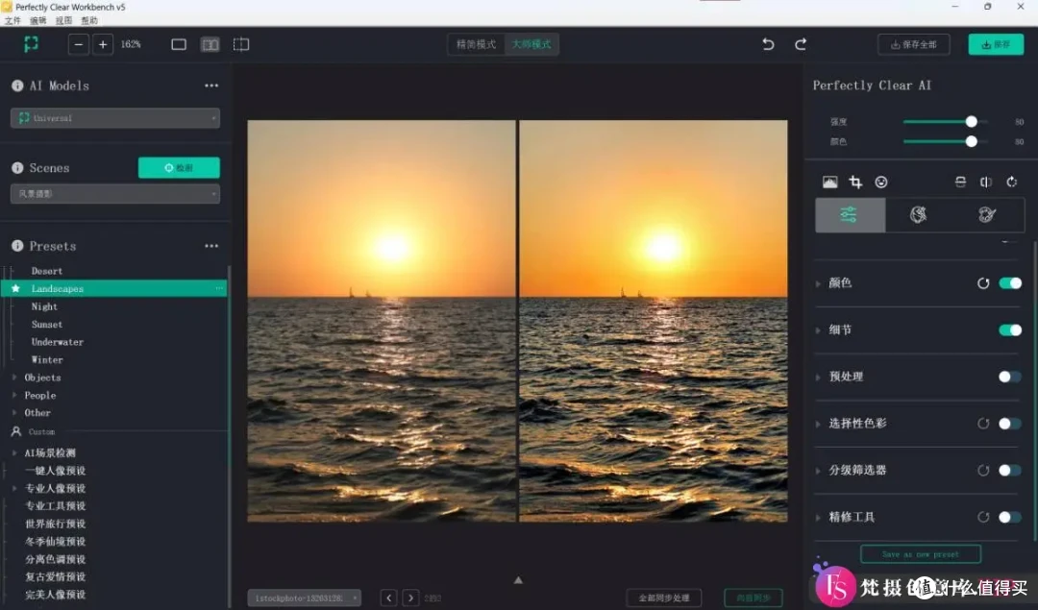Enable the 精修工具 switch

(x=1010, y=518)
